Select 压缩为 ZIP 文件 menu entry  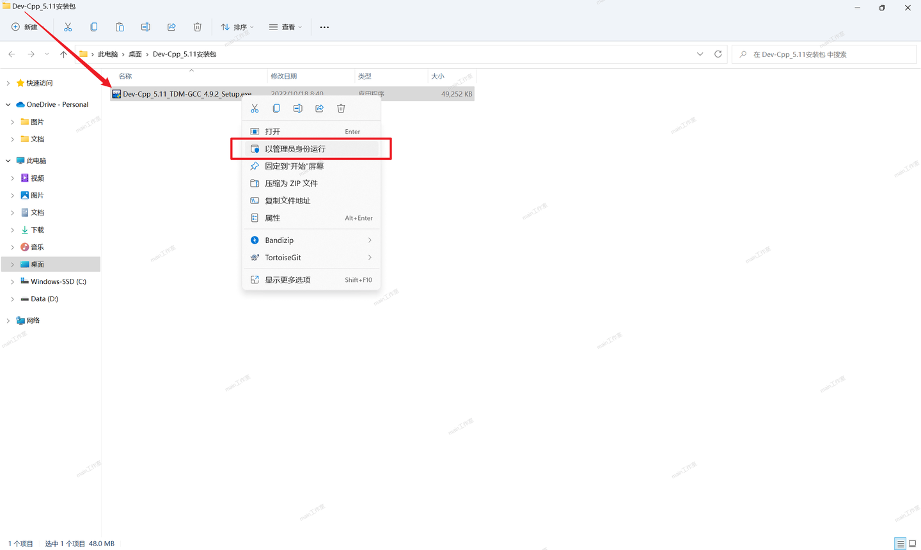coord(311,183)
